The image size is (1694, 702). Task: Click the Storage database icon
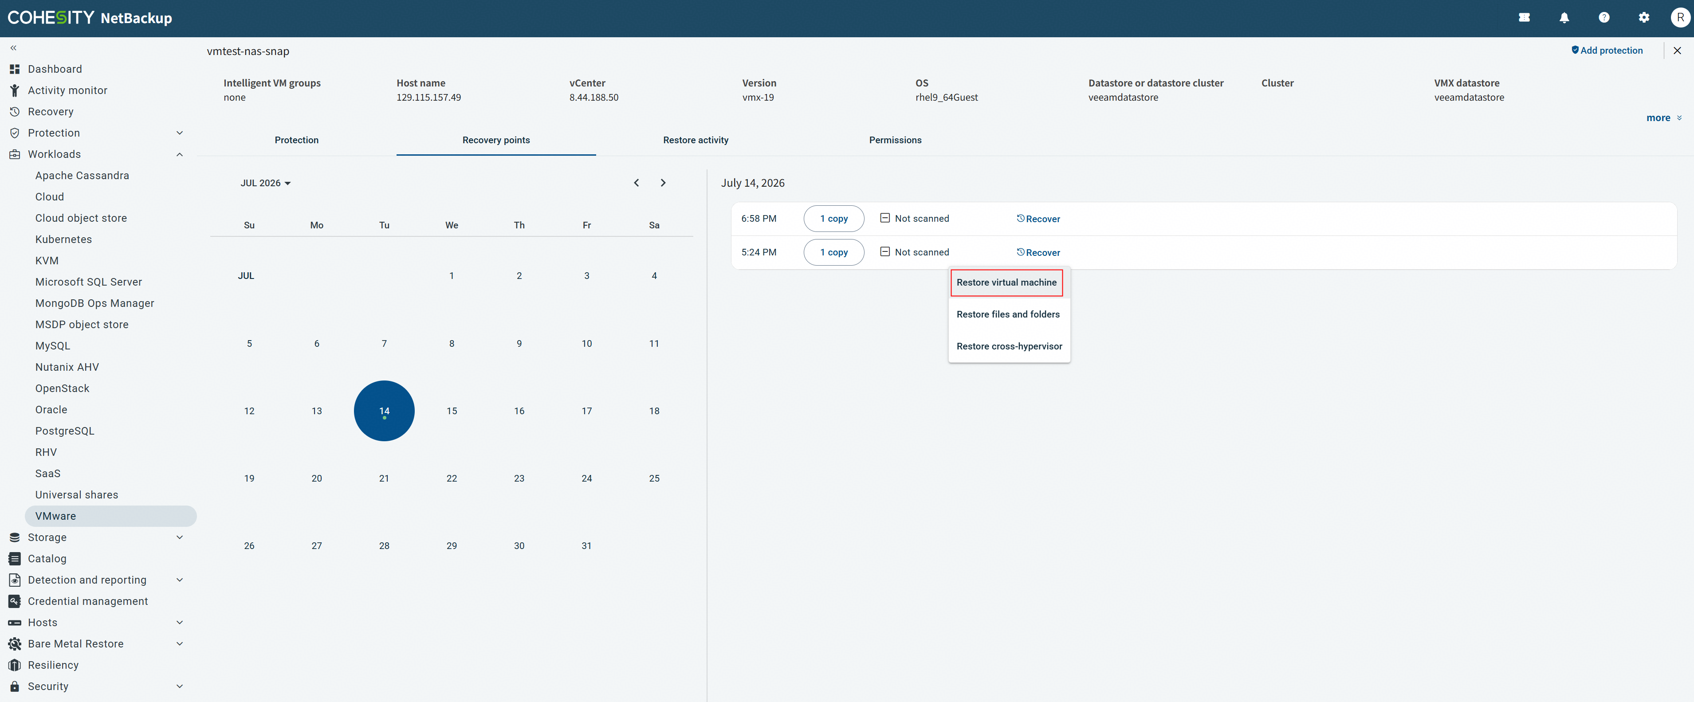[15, 537]
